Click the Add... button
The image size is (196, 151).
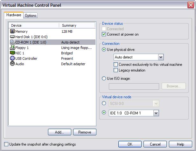59,132
